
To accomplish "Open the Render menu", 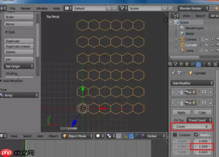I will point(26,8).
